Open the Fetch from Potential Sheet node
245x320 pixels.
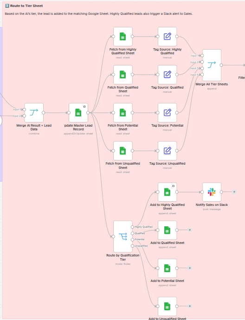[x=122, y=113]
